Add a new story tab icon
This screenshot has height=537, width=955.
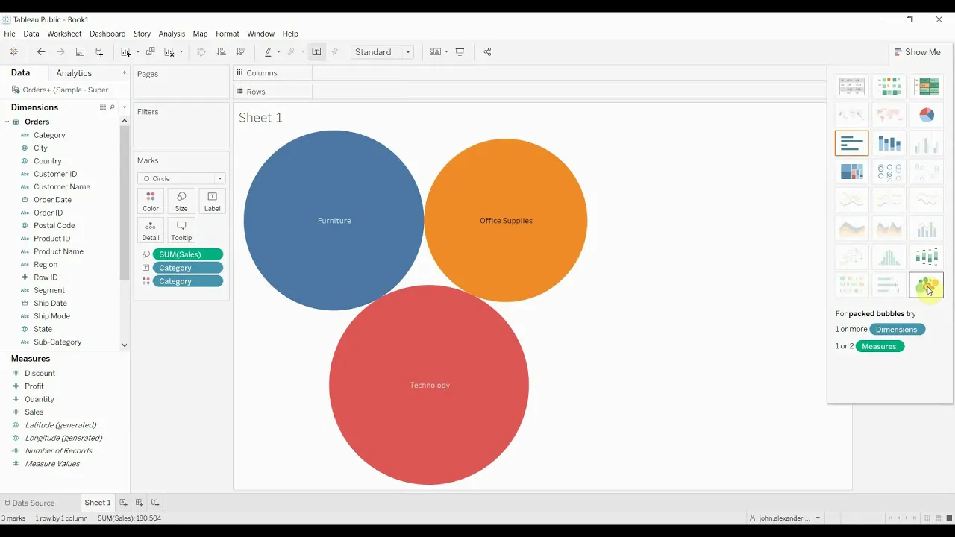[x=155, y=503]
